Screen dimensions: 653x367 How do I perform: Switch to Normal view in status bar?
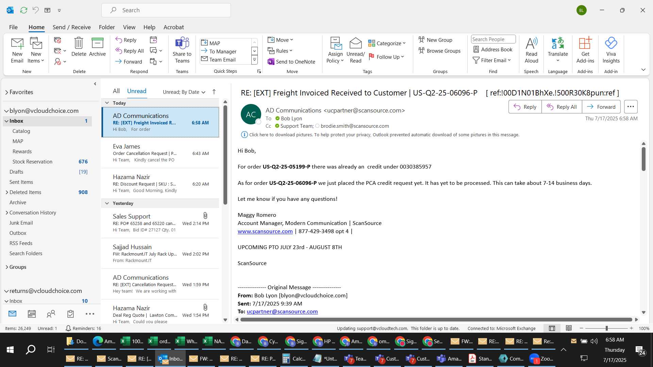point(552,328)
